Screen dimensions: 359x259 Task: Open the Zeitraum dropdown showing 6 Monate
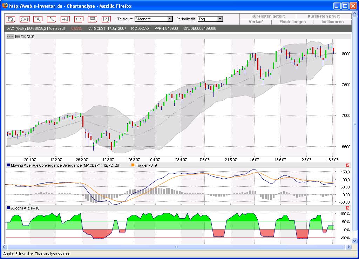point(154,19)
